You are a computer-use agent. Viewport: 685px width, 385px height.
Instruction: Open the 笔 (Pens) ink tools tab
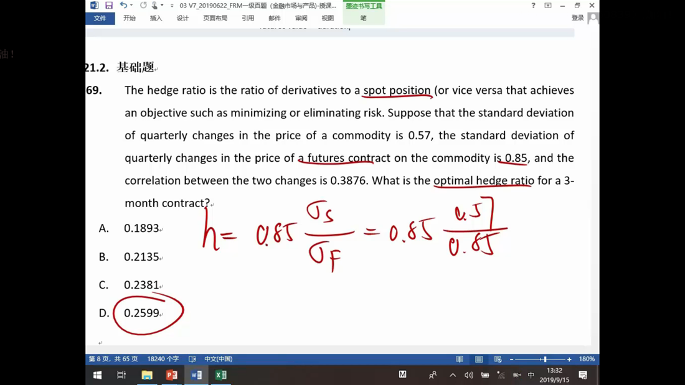(x=363, y=18)
